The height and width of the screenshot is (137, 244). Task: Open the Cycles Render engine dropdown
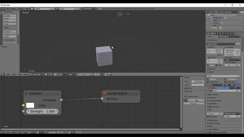coord(89,9)
